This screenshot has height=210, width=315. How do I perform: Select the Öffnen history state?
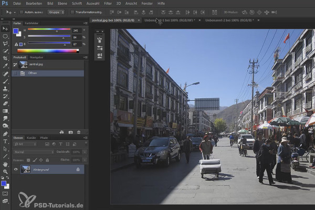coord(48,73)
